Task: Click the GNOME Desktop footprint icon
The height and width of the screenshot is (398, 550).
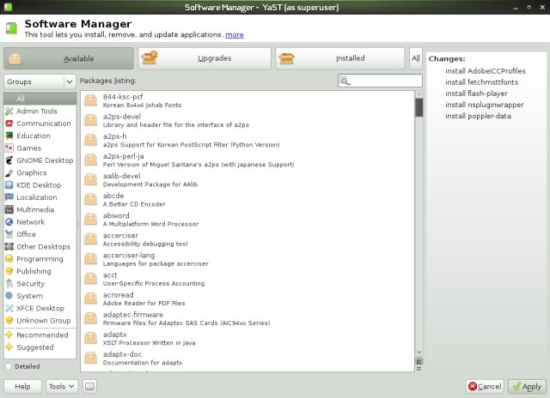Action: 9,160
